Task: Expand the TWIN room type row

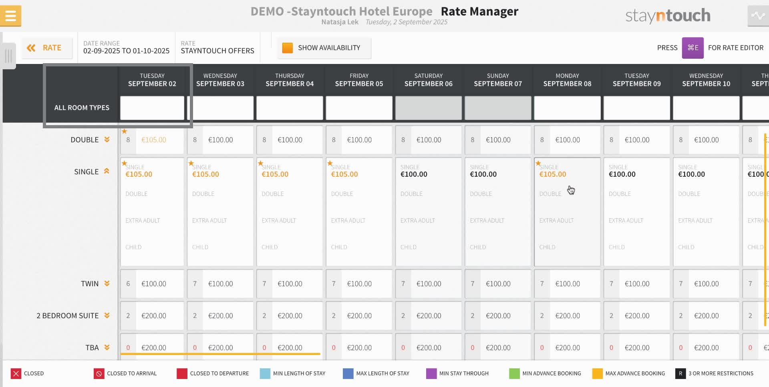Action: [107, 283]
